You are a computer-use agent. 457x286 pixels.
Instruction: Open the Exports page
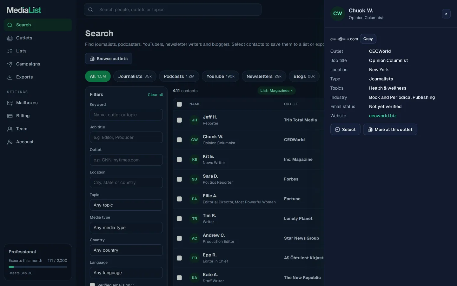coord(38,77)
